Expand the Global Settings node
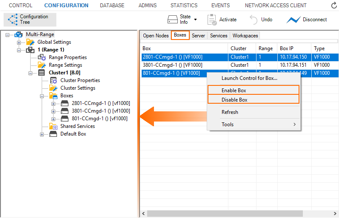Image resolution: width=339 pixels, height=218 pixels. pyautogui.click(x=19, y=42)
